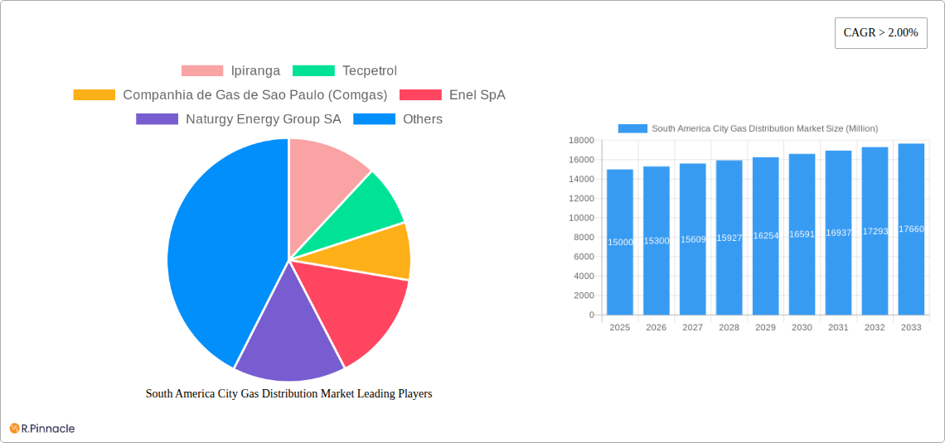Click the 2000 y-axis label
Screen dimensions: 945x443
[584, 296]
